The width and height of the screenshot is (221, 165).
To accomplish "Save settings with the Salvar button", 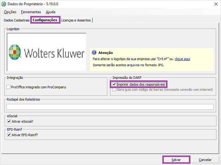I will 176,160.
